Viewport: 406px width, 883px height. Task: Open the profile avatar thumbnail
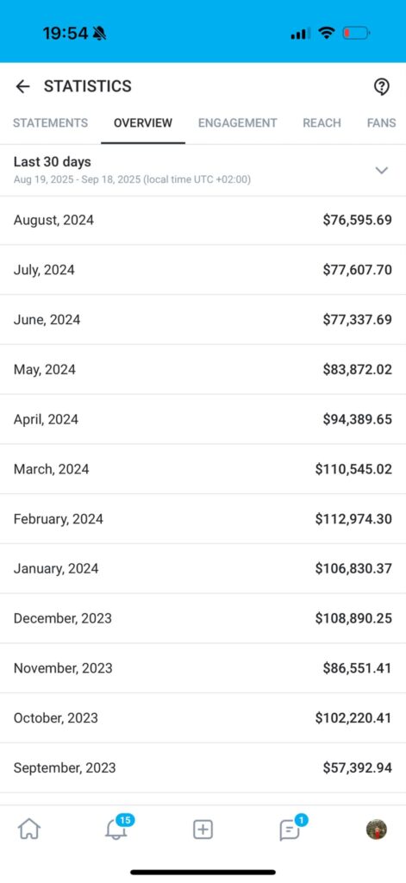pos(376,830)
